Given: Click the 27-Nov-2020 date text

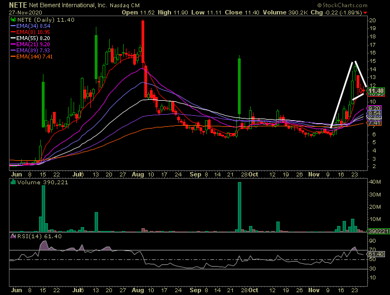Looking at the screenshot, I should [26, 12].
